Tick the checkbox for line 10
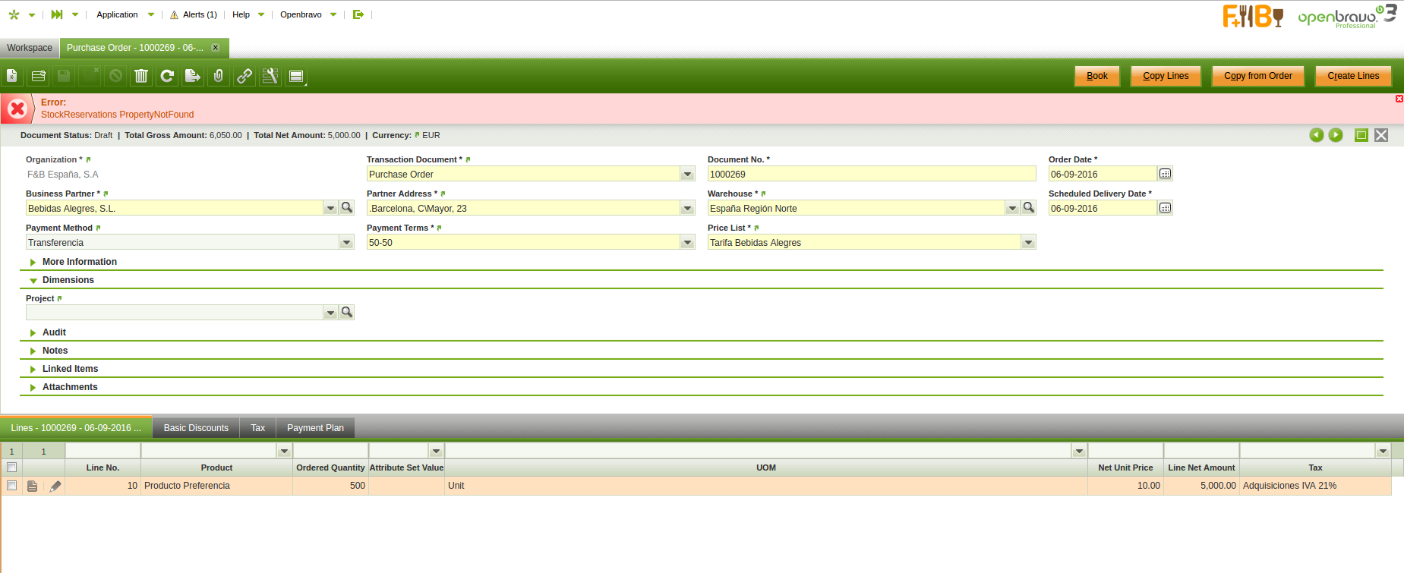The height and width of the screenshot is (573, 1404). 11,486
